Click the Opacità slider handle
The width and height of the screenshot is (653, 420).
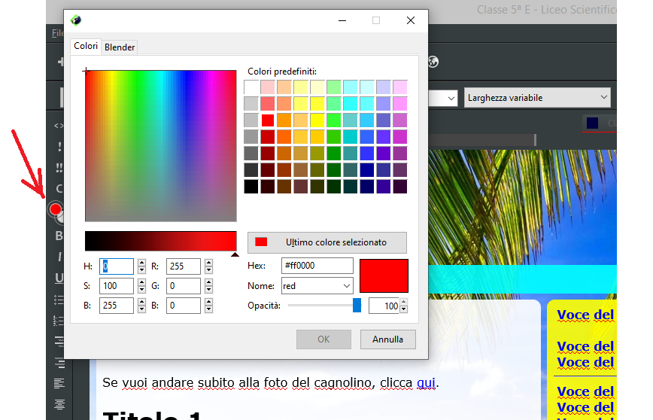(x=357, y=306)
